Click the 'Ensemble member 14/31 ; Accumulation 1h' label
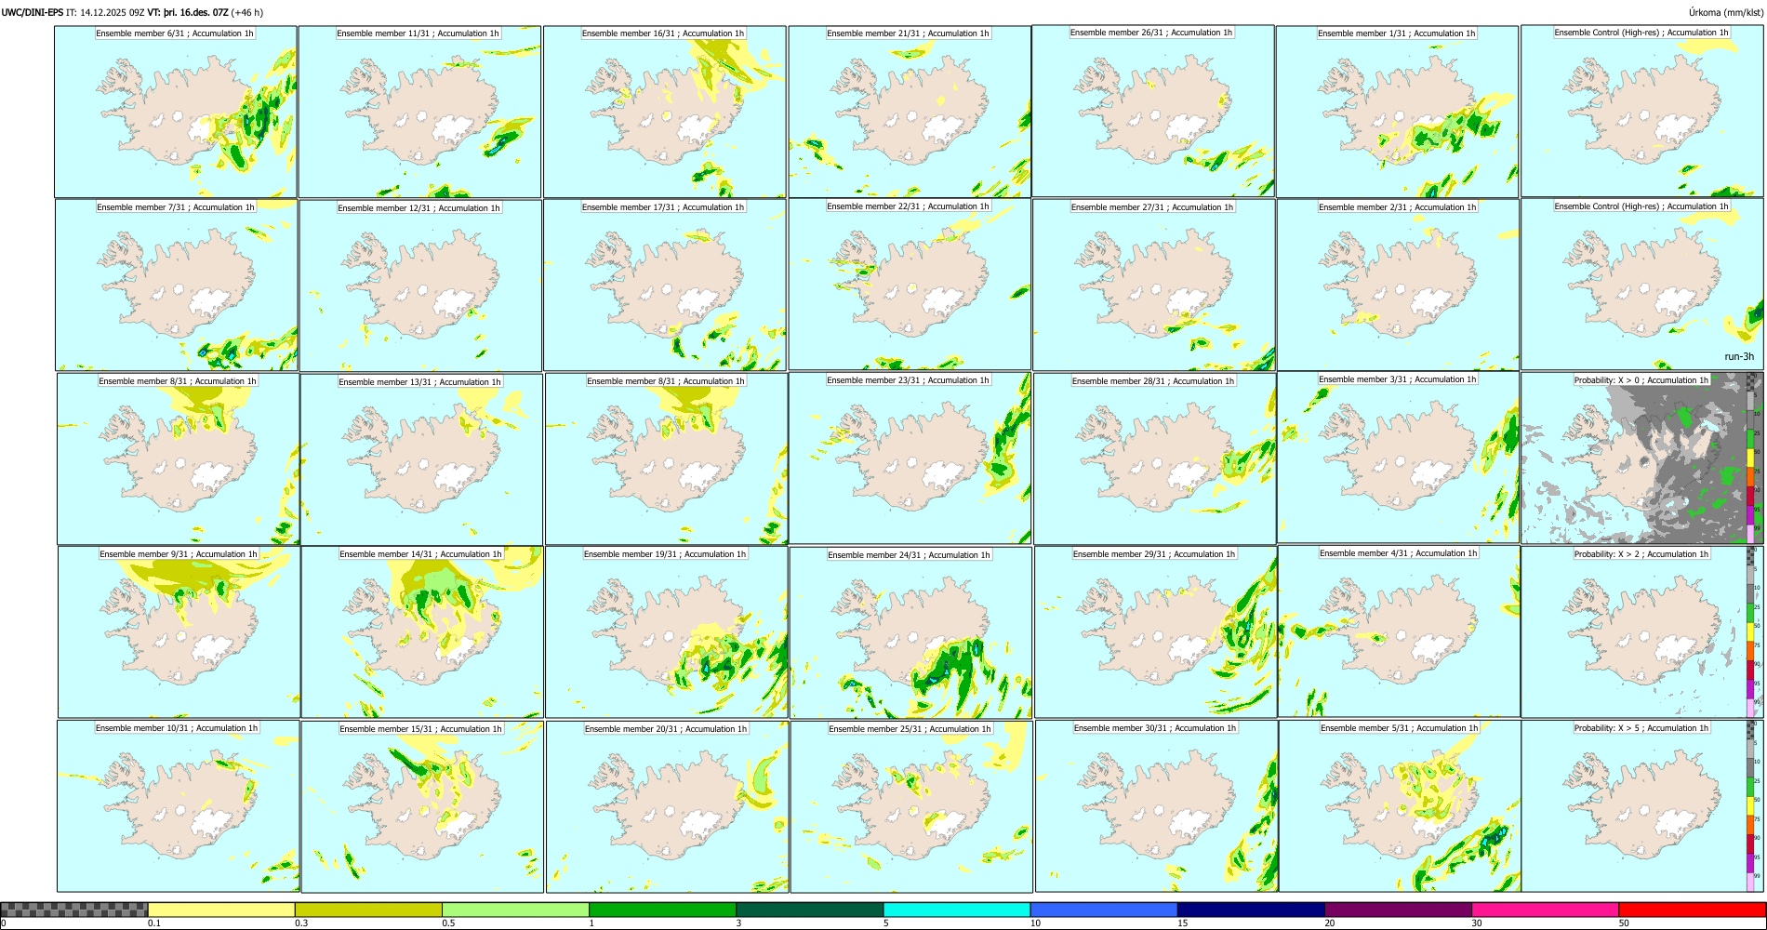 coord(420,554)
